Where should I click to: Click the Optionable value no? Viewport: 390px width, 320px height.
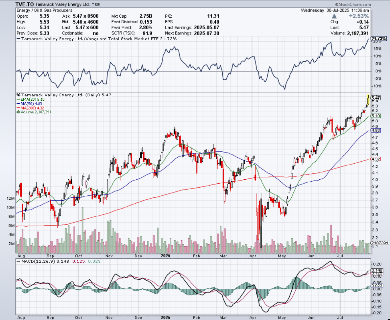(95, 33)
